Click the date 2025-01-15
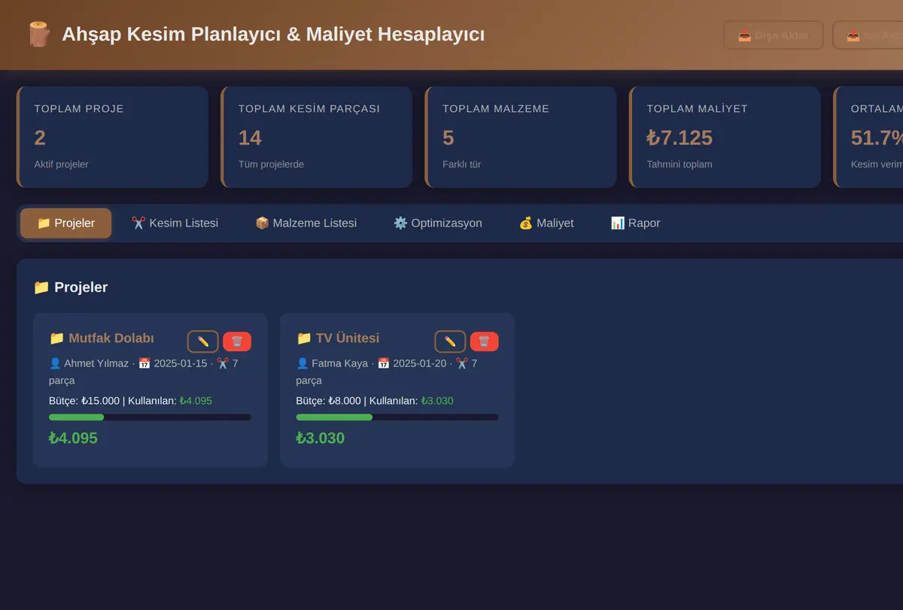 coord(181,363)
